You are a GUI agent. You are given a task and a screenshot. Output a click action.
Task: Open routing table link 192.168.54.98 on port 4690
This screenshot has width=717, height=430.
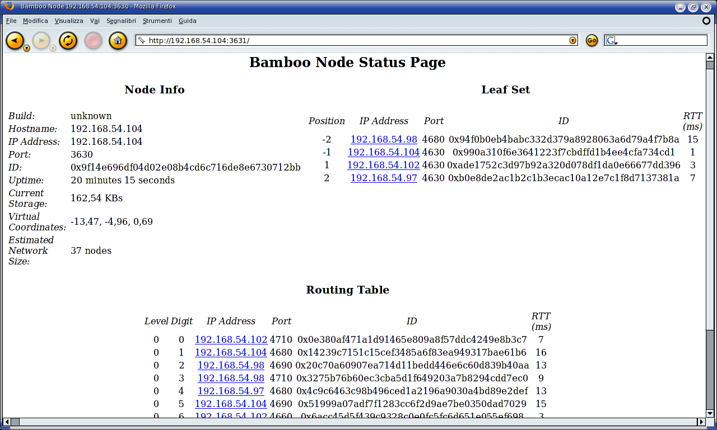(231, 365)
